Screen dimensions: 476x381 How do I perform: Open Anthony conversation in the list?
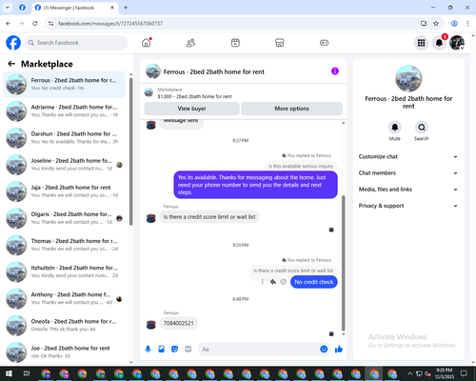(x=64, y=299)
